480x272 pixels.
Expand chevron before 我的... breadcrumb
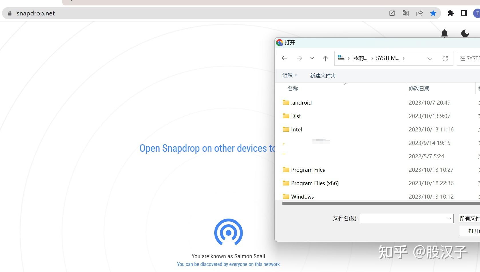point(348,58)
